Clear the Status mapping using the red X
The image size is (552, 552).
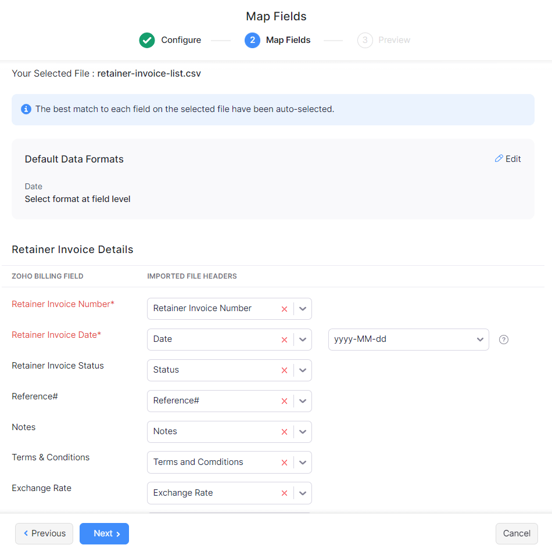click(284, 370)
